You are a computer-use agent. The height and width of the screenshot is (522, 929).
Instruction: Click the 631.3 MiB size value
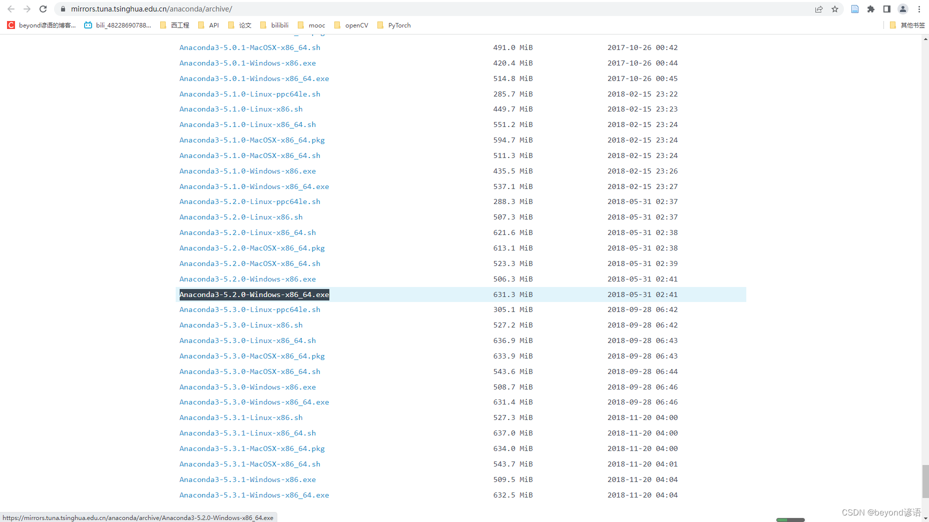pyautogui.click(x=513, y=294)
